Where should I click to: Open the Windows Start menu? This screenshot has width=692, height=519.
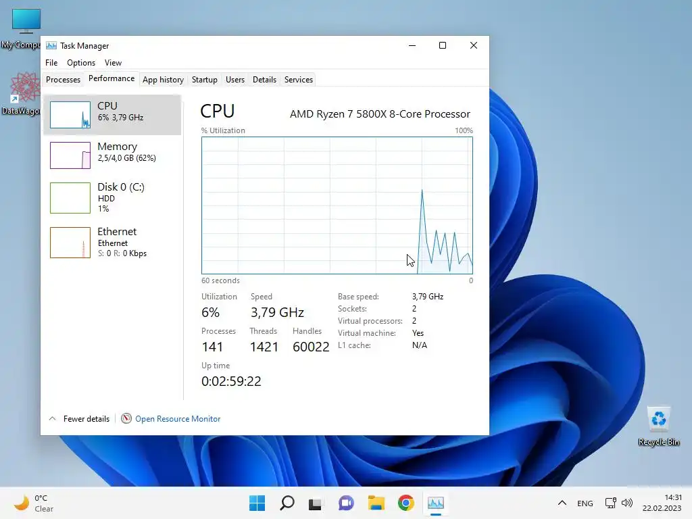point(257,503)
